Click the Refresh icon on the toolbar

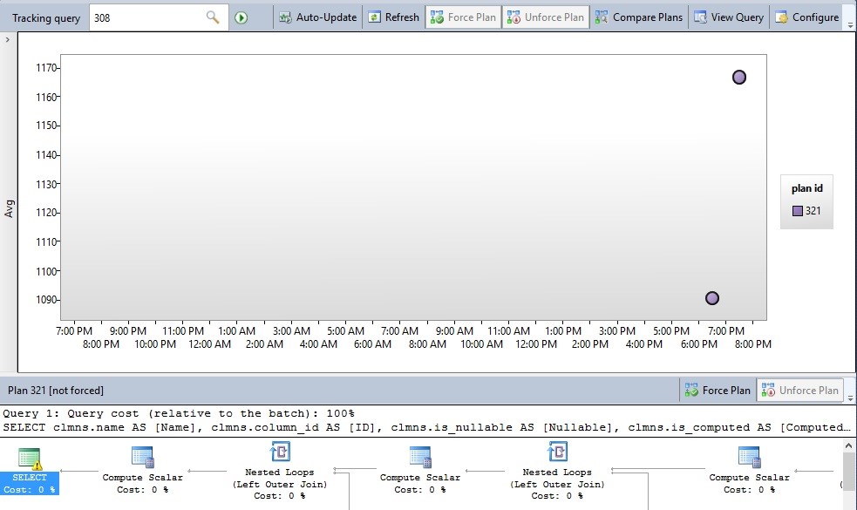pos(392,16)
